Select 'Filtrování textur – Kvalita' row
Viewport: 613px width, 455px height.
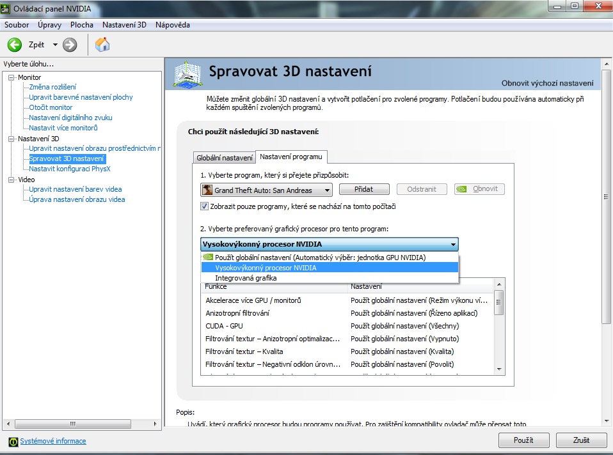[x=347, y=351]
